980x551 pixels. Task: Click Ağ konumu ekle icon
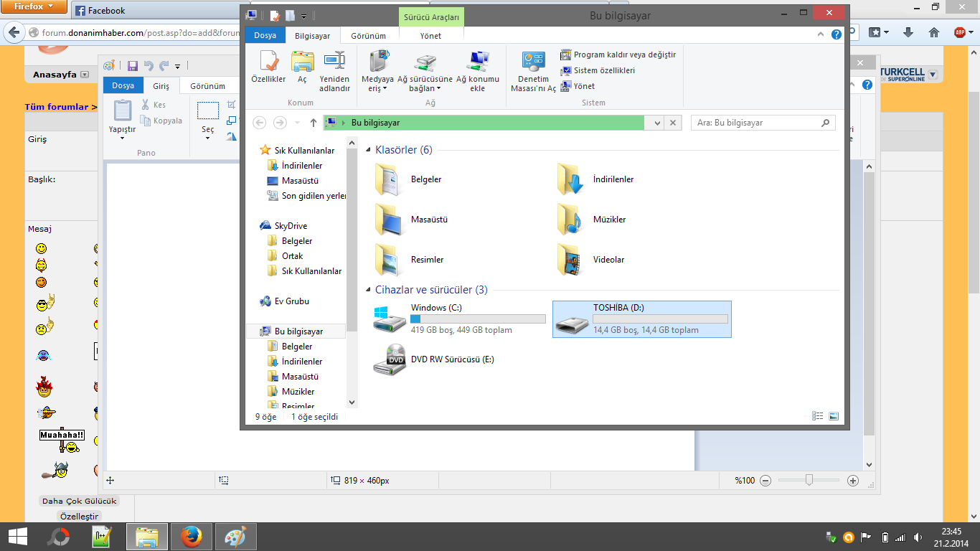point(477,71)
